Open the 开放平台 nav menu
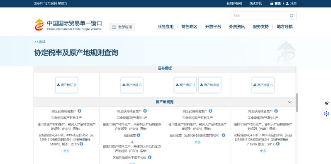 (x=213, y=27)
